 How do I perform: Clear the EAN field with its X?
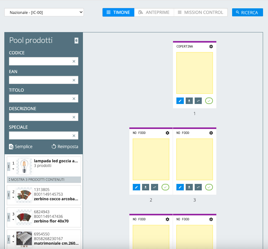[x=74, y=80]
